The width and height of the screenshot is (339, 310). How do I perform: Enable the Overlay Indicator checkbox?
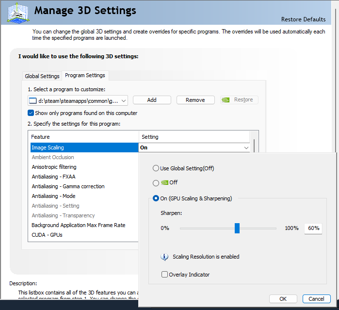tap(164, 275)
